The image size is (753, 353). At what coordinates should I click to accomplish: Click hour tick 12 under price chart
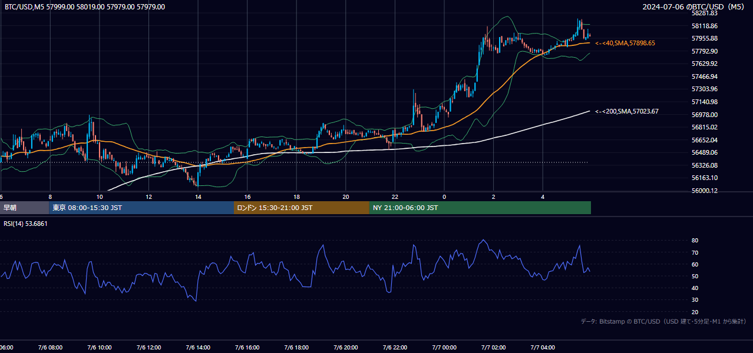tap(148, 197)
